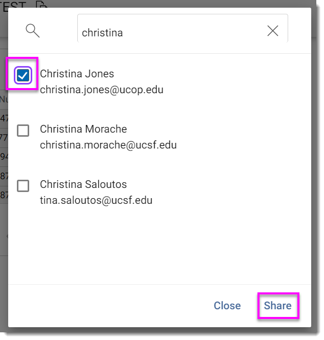Select the Christina Morache name label

(x=83, y=129)
